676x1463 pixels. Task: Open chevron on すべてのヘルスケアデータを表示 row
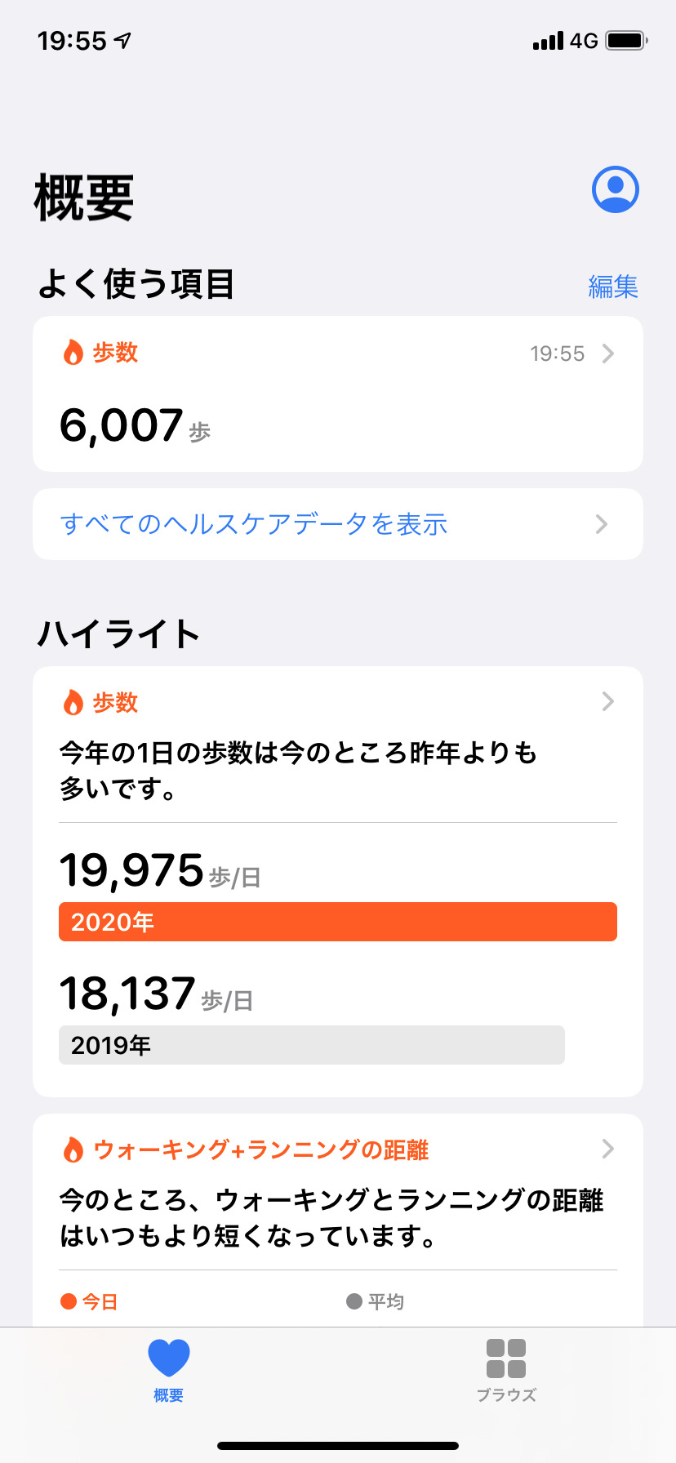tap(602, 524)
